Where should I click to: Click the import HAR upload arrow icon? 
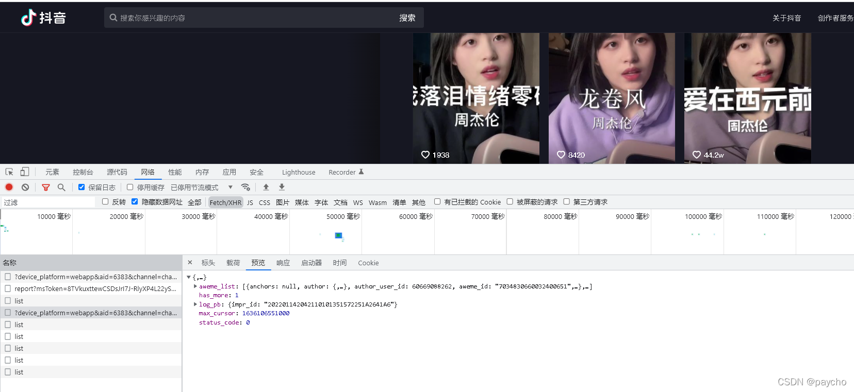coord(266,187)
